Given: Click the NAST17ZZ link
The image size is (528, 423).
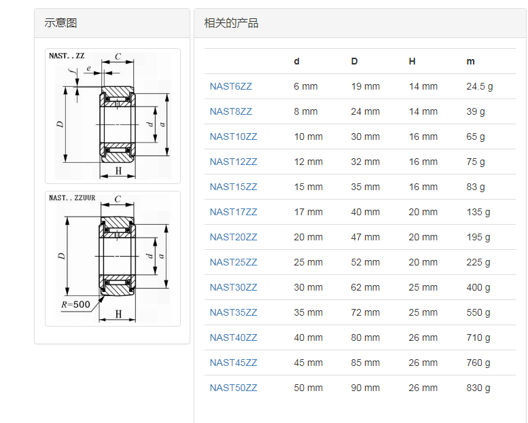Looking at the screenshot, I should click(233, 212).
